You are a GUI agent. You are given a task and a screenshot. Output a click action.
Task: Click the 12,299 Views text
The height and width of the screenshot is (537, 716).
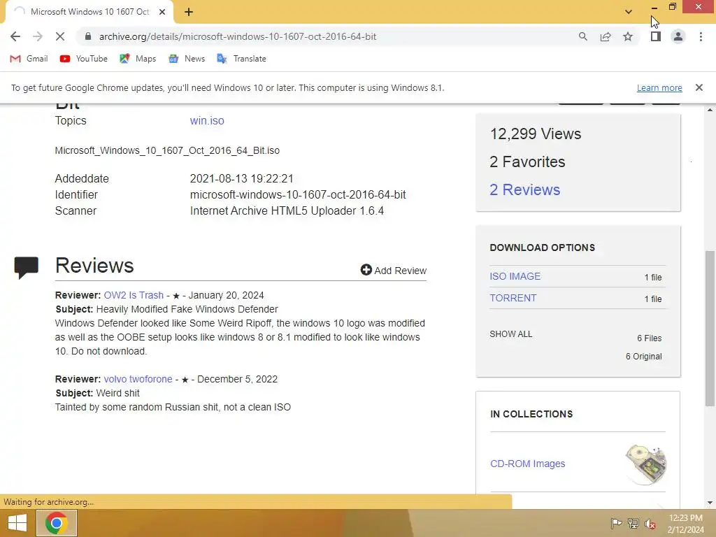click(x=535, y=134)
